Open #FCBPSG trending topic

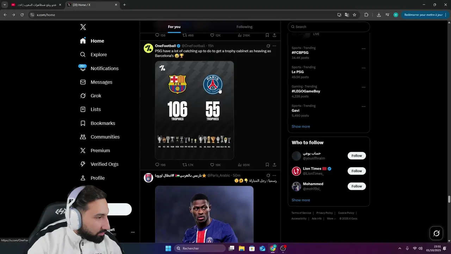point(300,53)
